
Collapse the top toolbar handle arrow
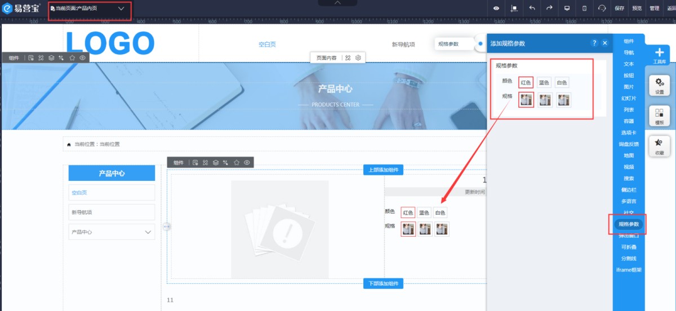(337, 3)
